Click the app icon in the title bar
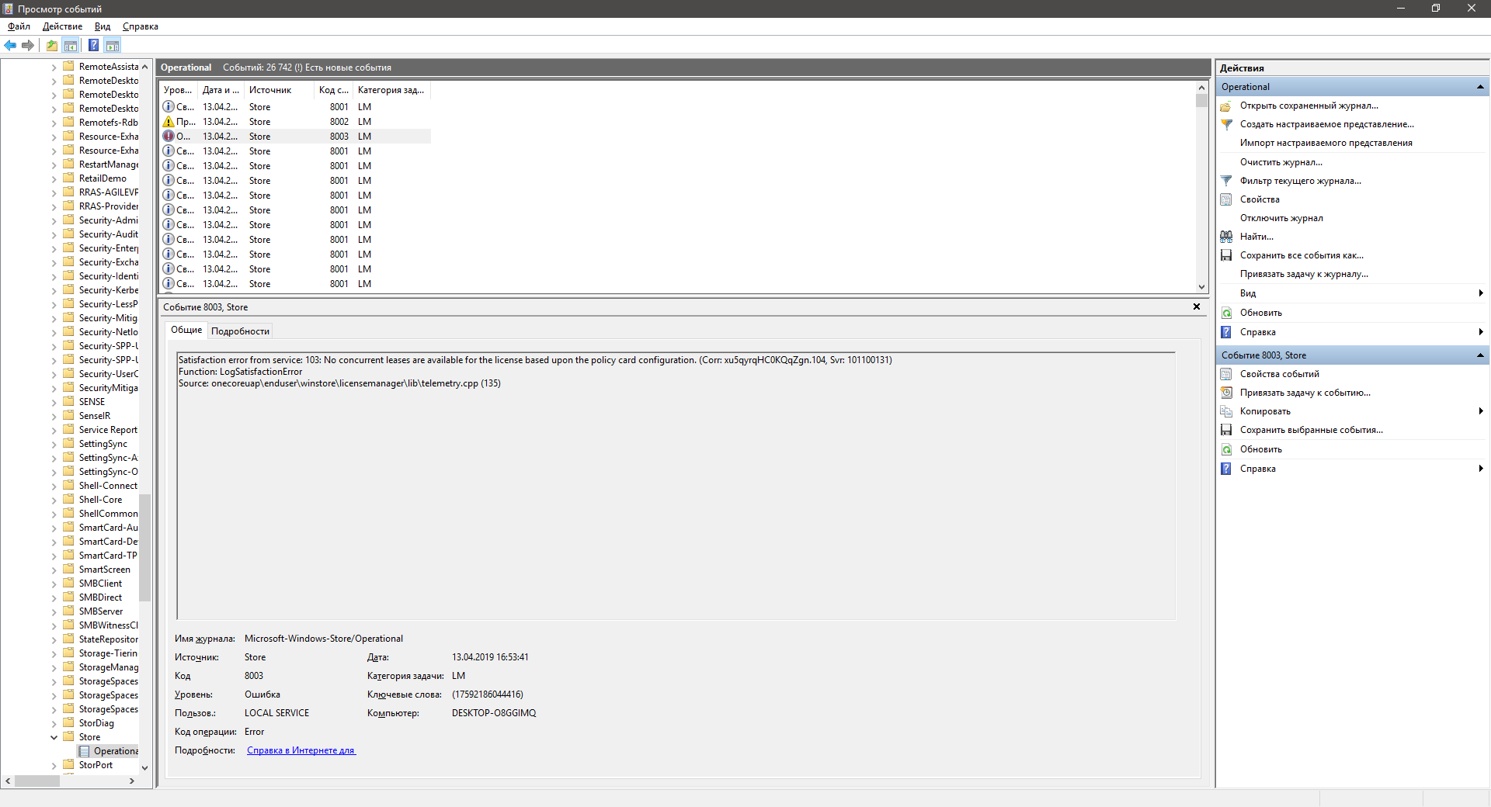 click(x=8, y=9)
